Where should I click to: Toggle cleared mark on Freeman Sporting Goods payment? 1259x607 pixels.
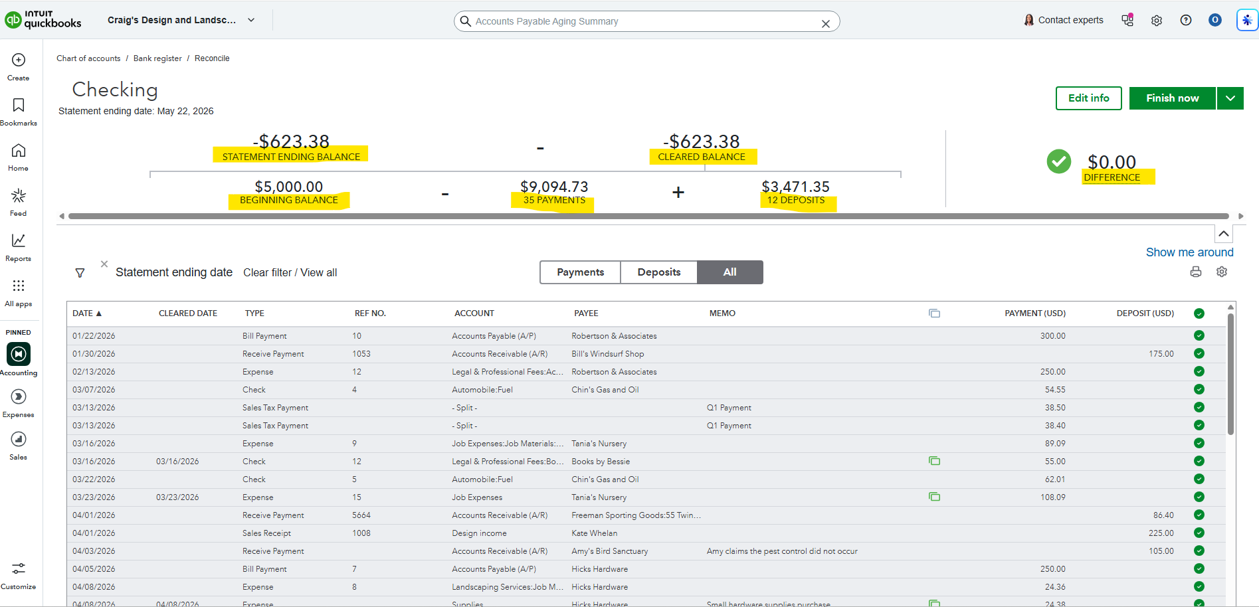point(1199,515)
